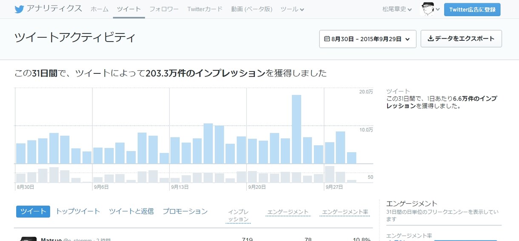Open the date range 8月30日–9月29日 dropdown
Viewport: 519px width, 241px height.
point(368,39)
